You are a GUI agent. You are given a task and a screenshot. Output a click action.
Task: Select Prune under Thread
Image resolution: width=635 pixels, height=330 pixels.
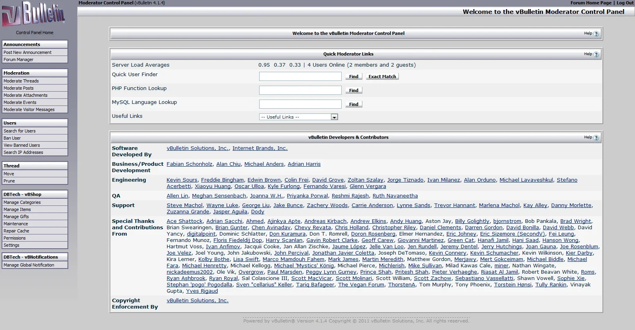pos(35,181)
